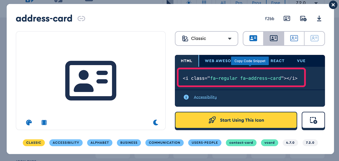Viewport: 339px width, 161px height.
Task: Open the color palette icon in preview
Action: tap(29, 123)
